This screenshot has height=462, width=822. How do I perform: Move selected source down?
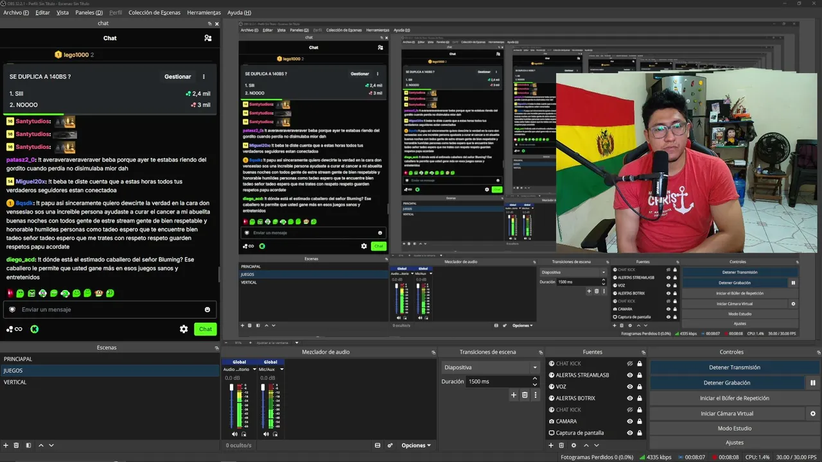[x=597, y=445]
